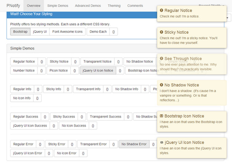
Task: Click the Sticky Notice exclamation icon
Action: coord(161,33)
